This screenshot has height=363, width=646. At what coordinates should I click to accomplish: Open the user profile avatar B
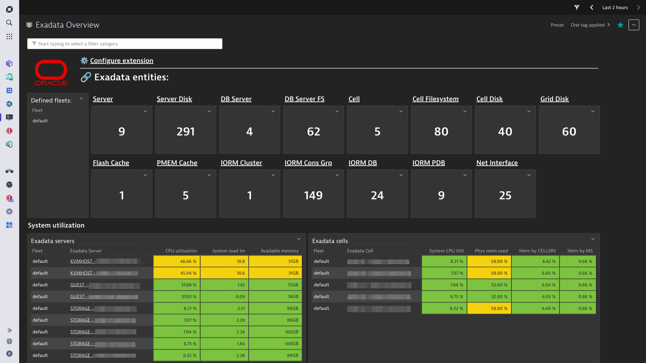[9, 354]
